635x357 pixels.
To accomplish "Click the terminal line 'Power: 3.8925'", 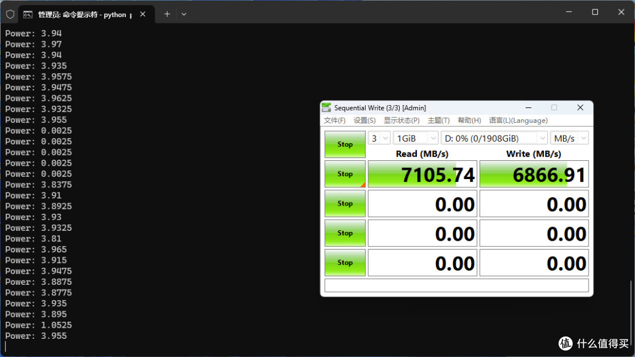I will 38,206.
